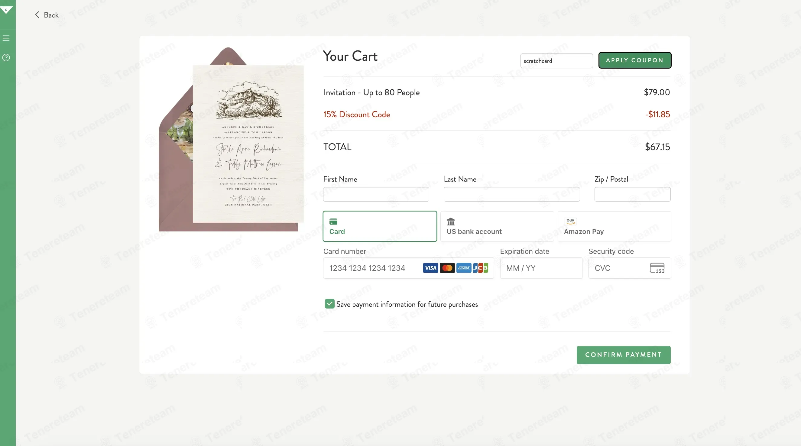Select the US bank account tab
Image resolution: width=801 pixels, height=446 pixels.
497,226
